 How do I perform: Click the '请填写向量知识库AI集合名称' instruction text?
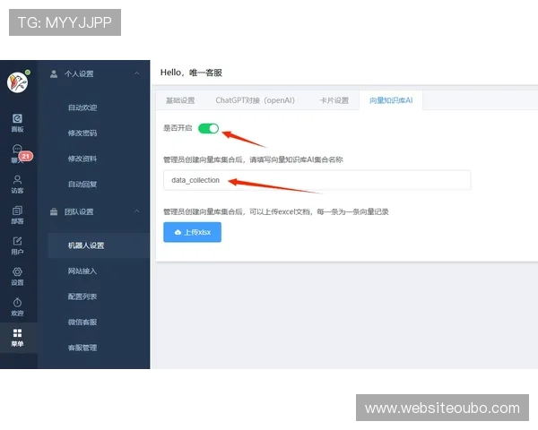pos(296,159)
